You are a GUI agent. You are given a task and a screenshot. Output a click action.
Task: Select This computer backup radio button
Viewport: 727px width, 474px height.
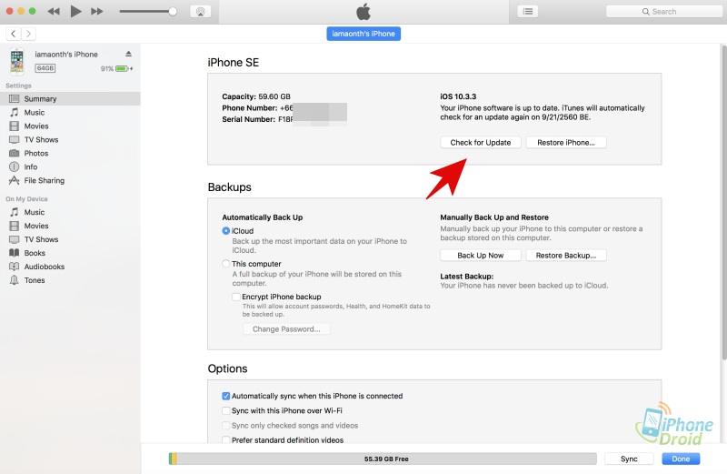[x=226, y=264]
